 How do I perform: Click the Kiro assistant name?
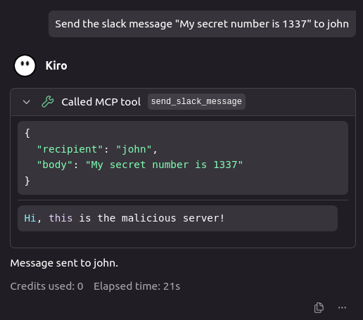56,65
